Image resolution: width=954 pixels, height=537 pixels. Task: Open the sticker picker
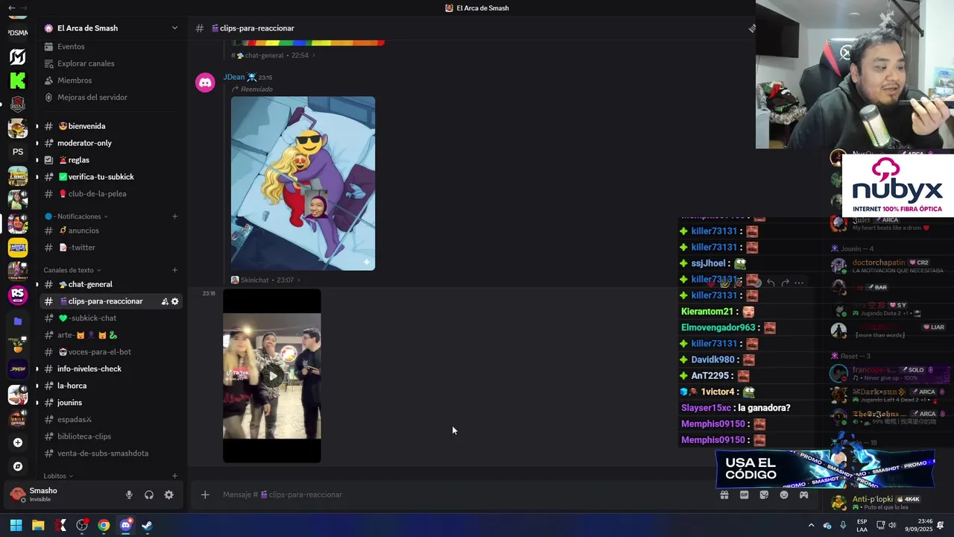click(x=764, y=494)
